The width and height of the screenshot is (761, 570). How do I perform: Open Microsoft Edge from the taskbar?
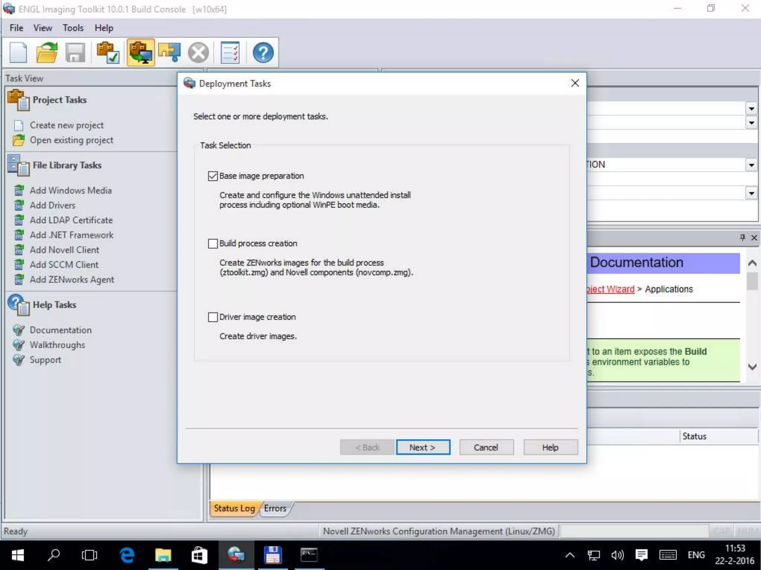coord(127,555)
